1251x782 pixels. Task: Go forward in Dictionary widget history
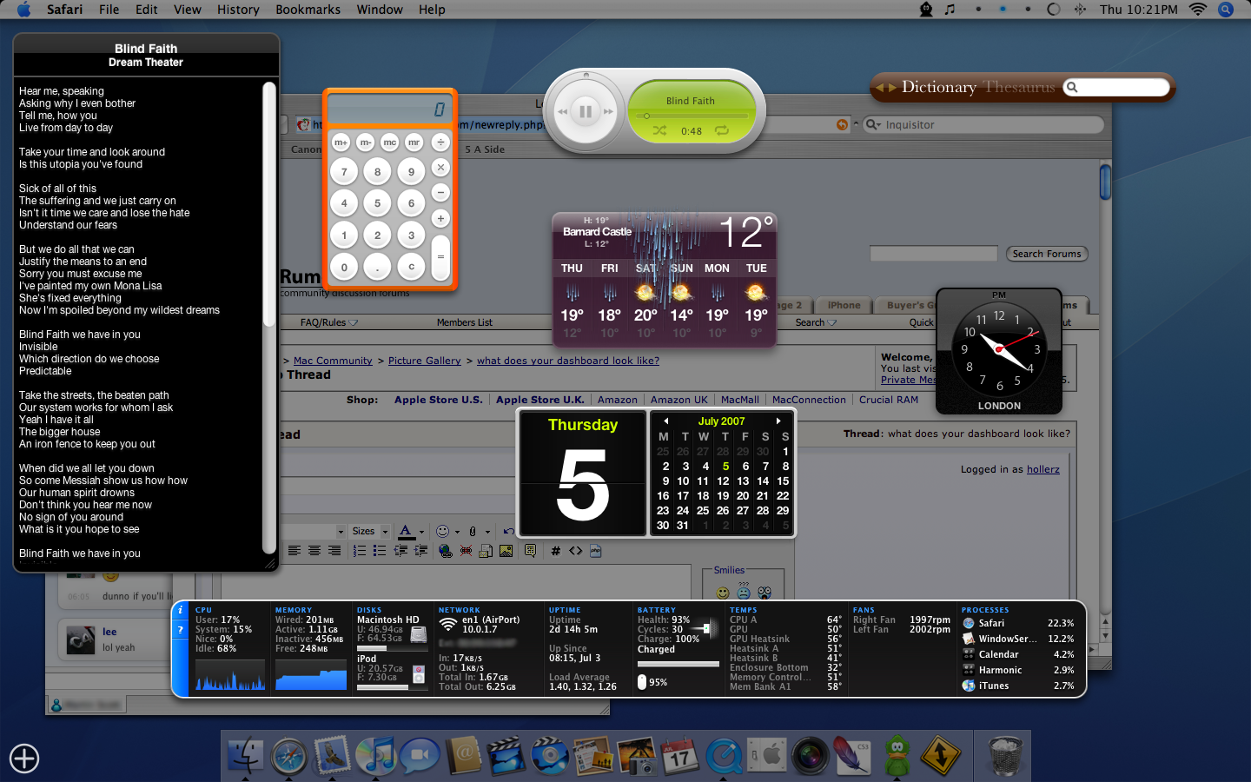pos(891,88)
